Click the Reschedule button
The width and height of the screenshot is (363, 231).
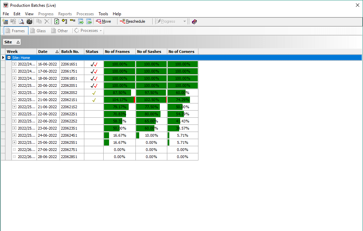132,21
